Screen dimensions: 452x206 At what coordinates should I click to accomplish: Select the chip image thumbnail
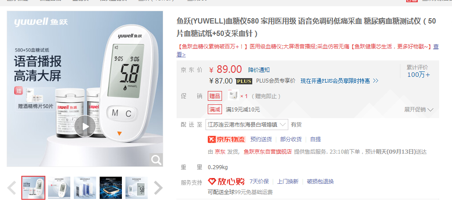click(x=111, y=188)
